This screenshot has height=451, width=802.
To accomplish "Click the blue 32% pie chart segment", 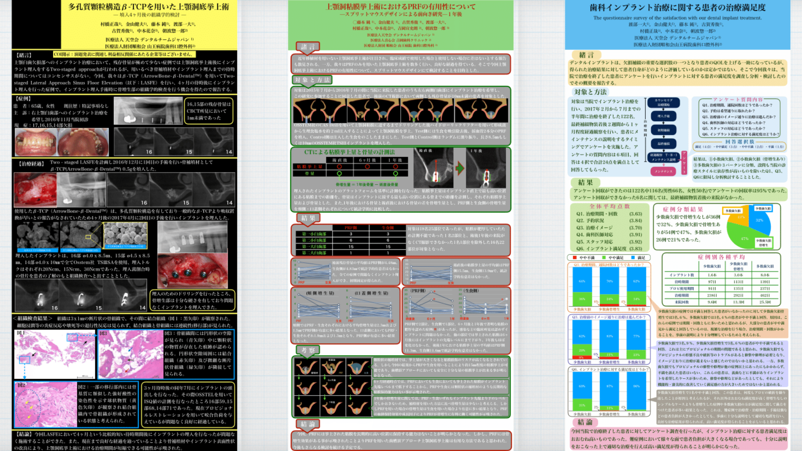I will [x=760, y=221].
